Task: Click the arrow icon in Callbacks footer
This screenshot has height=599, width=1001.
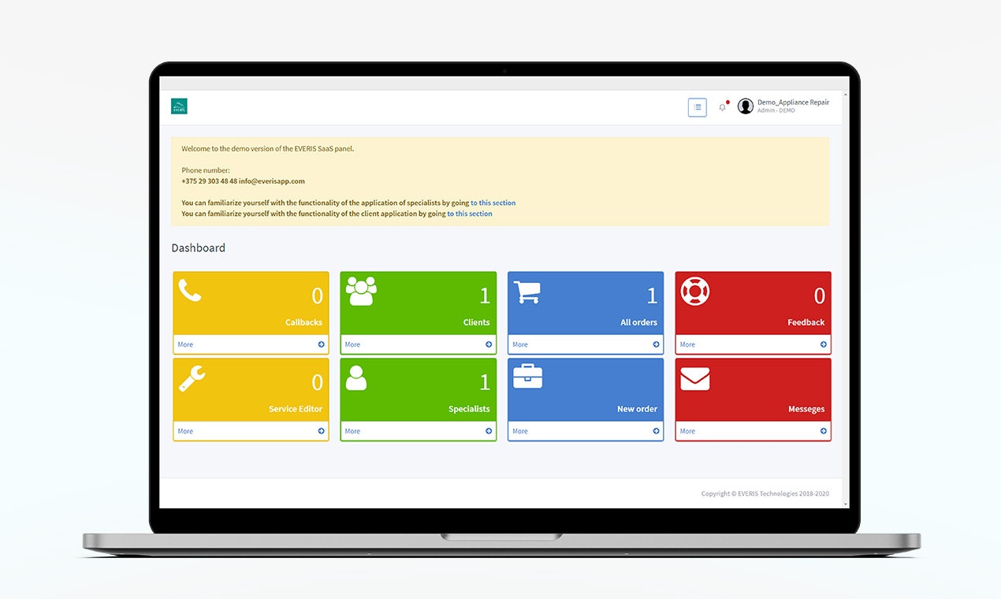Action: (322, 344)
